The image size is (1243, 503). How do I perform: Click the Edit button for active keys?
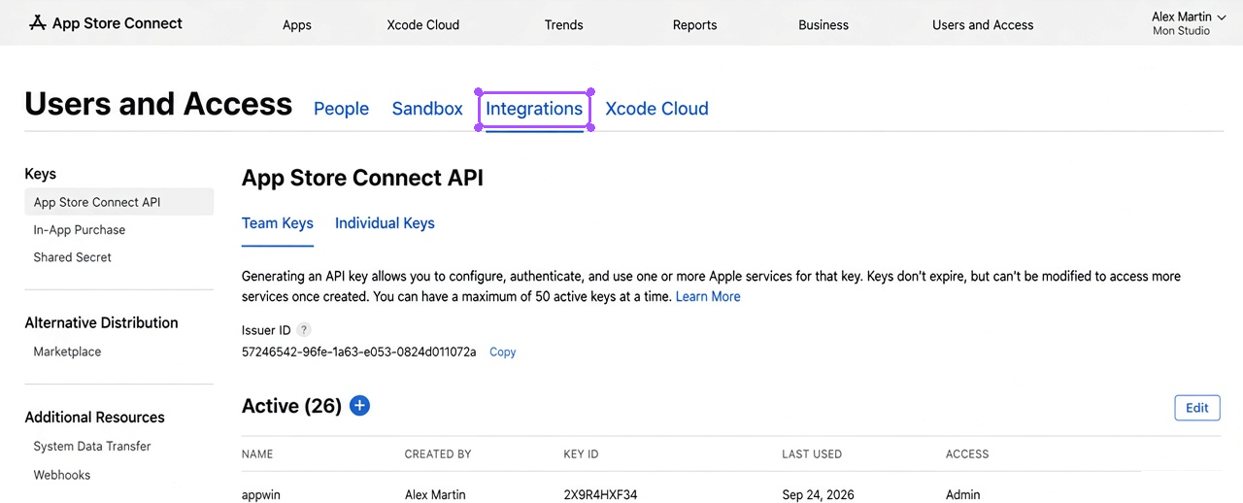point(1197,408)
